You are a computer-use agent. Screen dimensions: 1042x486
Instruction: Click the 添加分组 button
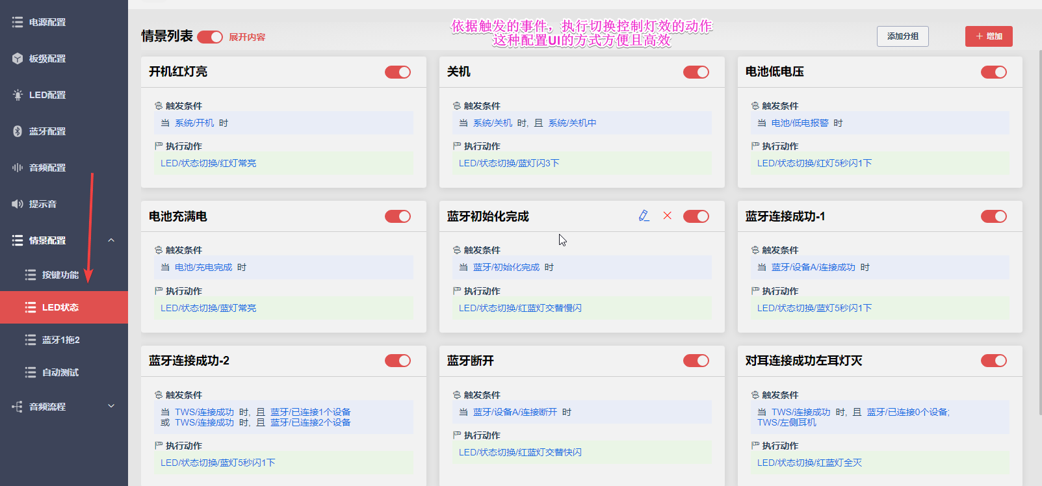click(x=903, y=36)
